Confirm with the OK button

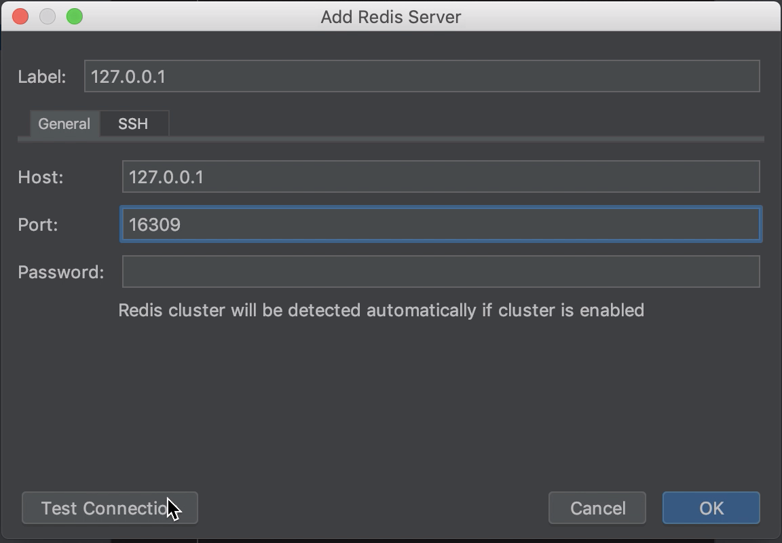click(x=711, y=508)
